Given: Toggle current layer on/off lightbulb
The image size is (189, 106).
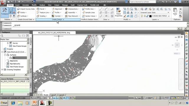Looking at the screenshot, I should coord(142,16).
